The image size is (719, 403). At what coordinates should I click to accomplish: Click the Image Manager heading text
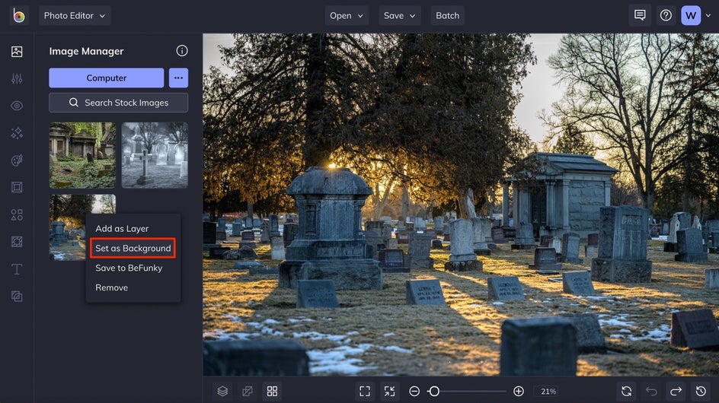[86, 51]
